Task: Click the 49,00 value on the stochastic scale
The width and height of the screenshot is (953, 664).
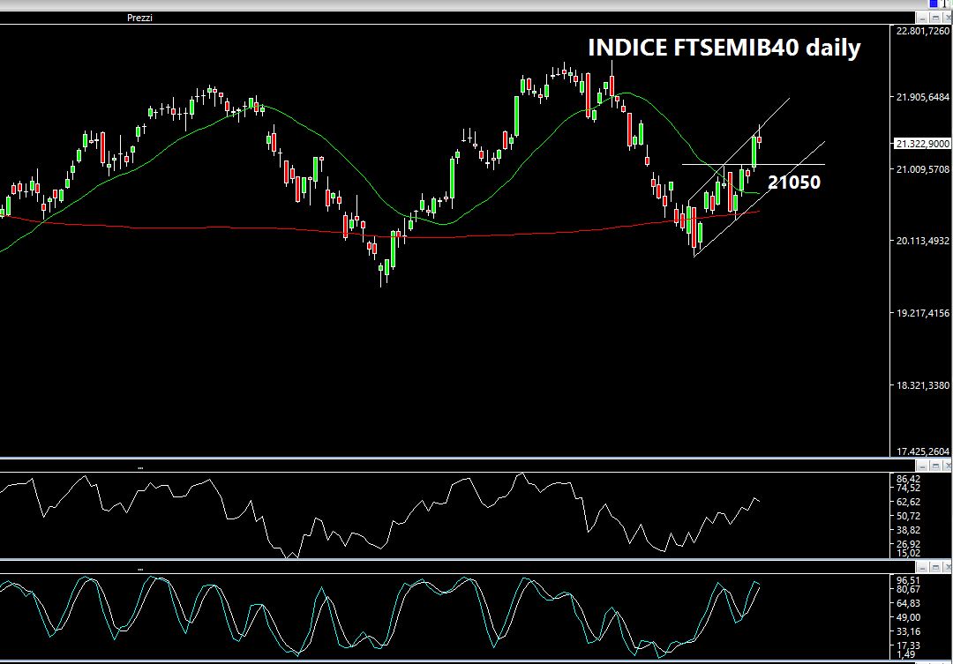Action: point(908,618)
